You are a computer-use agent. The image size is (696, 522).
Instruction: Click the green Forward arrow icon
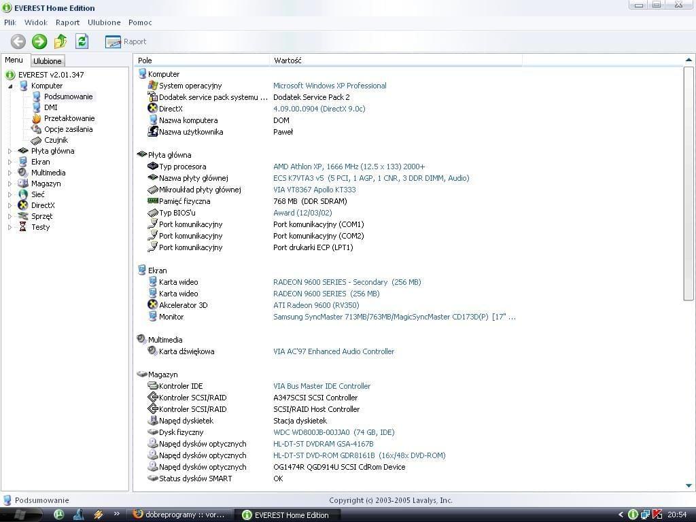pyautogui.click(x=39, y=41)
